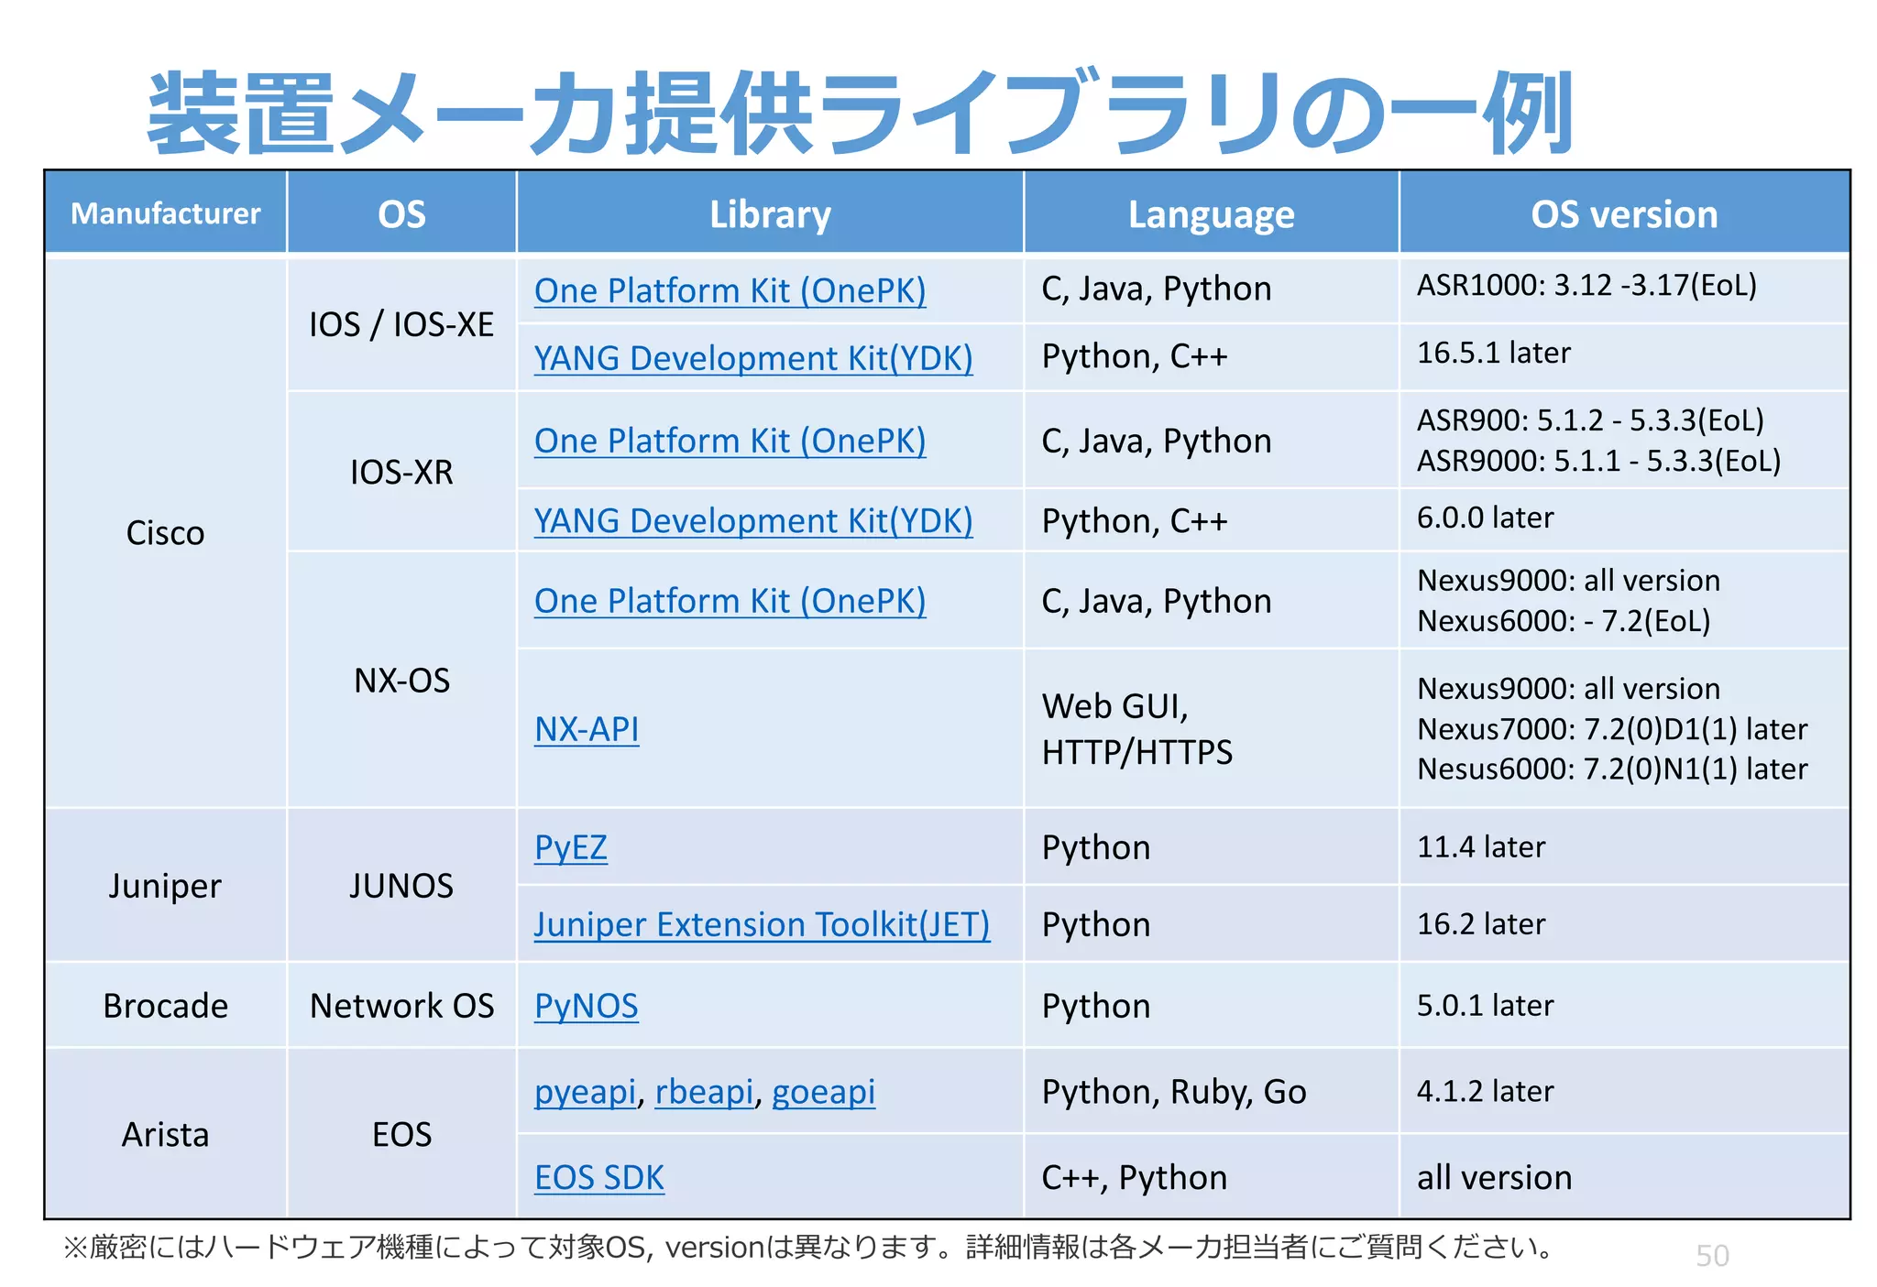1877x1287 pixels.
Task: Select the OS column header
Action: tap(402, 213)
